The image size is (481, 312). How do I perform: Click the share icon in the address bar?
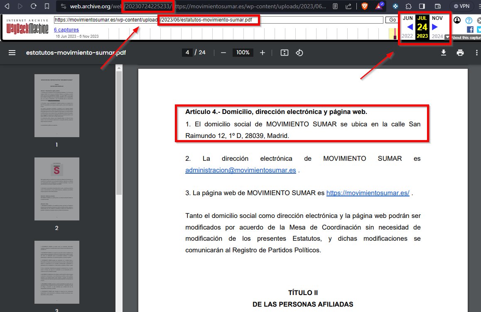(348, 6)
